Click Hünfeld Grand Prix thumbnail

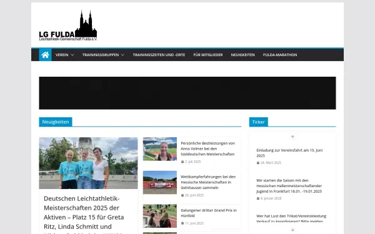pos(160,216)
